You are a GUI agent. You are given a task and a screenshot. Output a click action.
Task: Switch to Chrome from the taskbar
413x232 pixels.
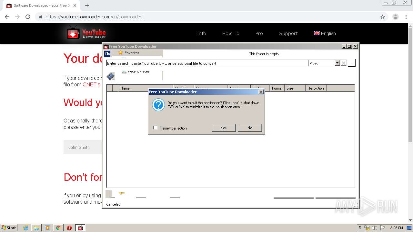click(58, 228)
